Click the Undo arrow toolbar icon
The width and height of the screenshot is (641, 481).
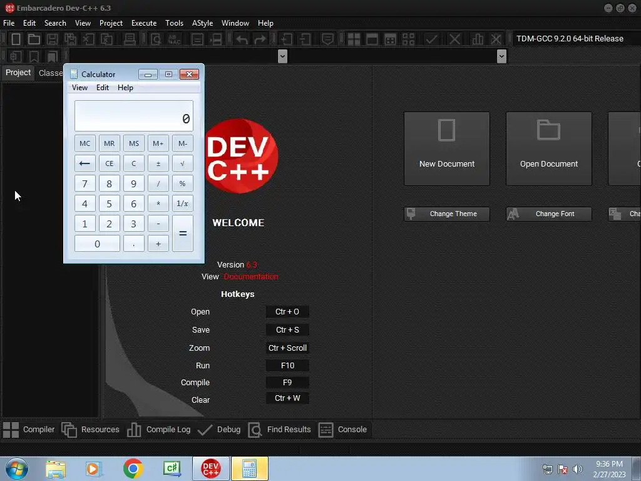(242, 39)
